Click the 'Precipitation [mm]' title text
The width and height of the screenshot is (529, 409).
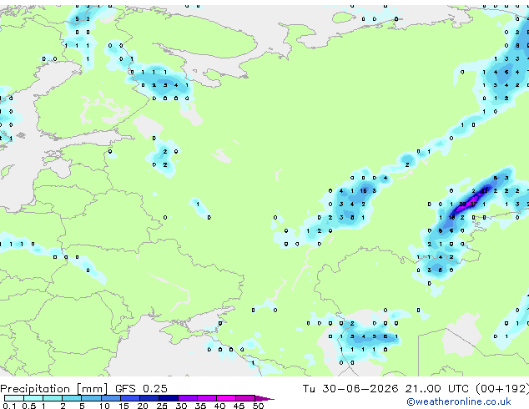tap(54, 389)
